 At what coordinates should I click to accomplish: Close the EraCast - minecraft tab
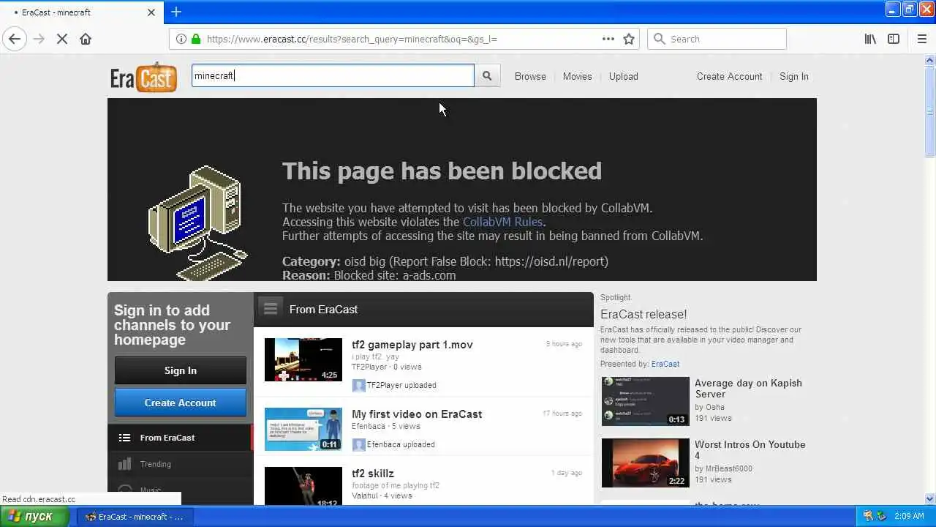pos(151,12)
